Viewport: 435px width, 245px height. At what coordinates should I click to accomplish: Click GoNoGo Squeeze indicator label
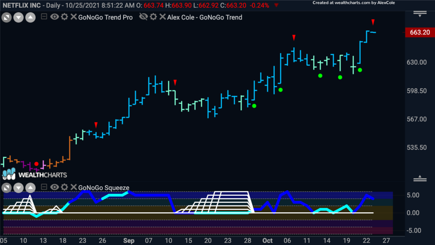pyautogui.click(x=104, y=188)
